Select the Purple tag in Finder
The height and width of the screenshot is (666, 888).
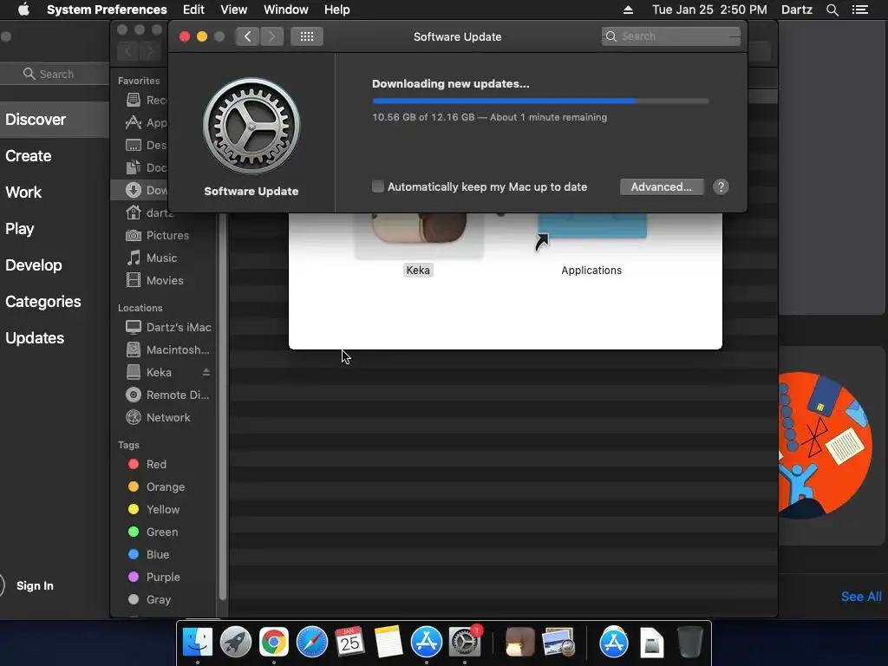164,577
